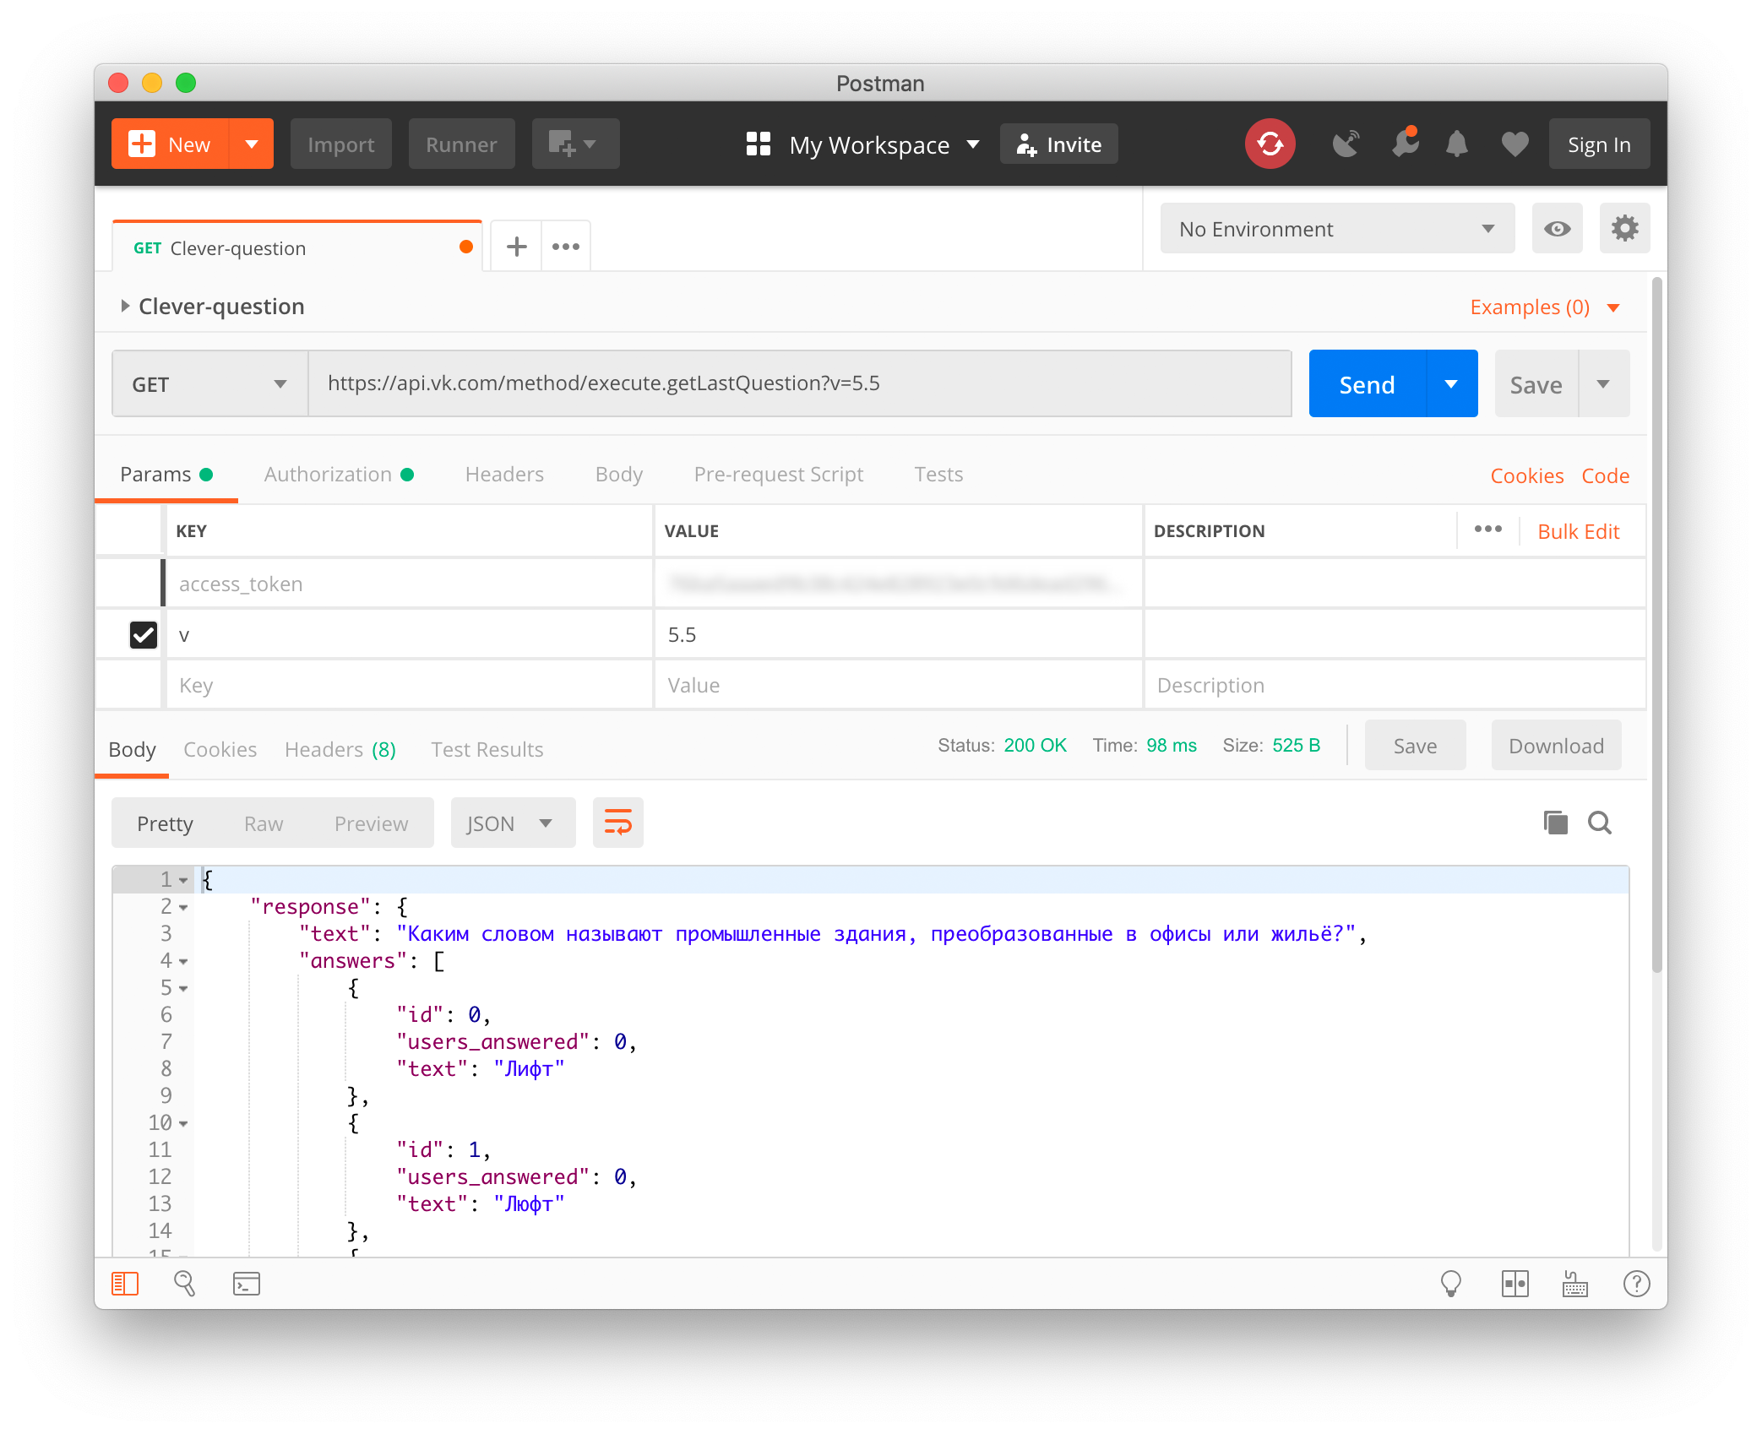
Task: Click the environment quick look eye icon
Action: (x=1557, y=229)
